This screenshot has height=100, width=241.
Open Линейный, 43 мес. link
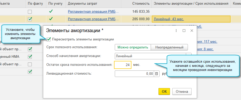[169, 19]
